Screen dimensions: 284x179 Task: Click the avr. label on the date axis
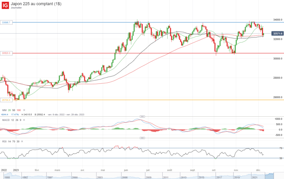pos(83,170)
